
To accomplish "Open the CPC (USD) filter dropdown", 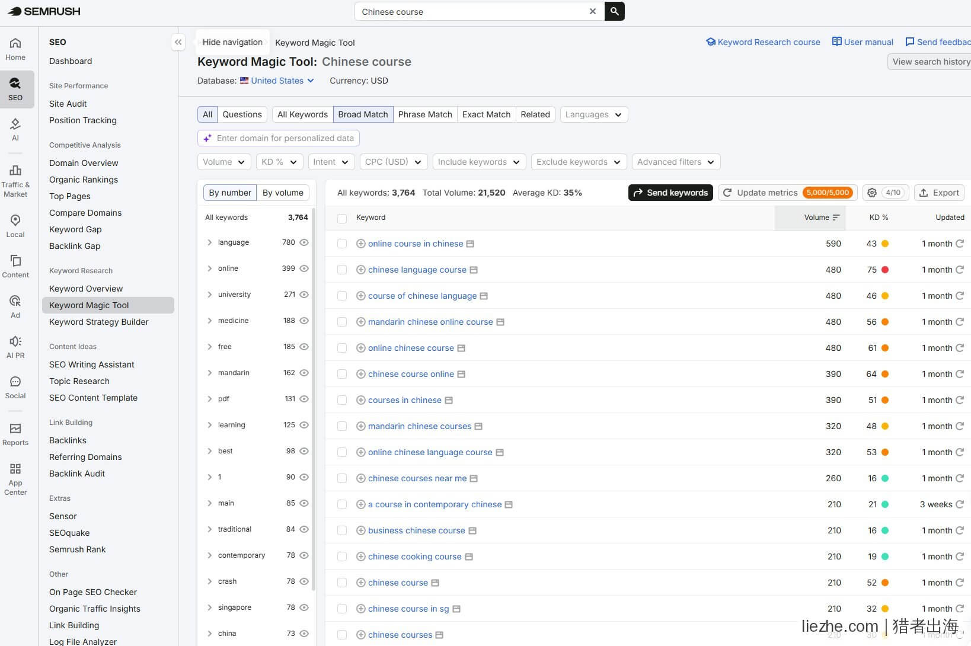I will [x=394, y=162].
